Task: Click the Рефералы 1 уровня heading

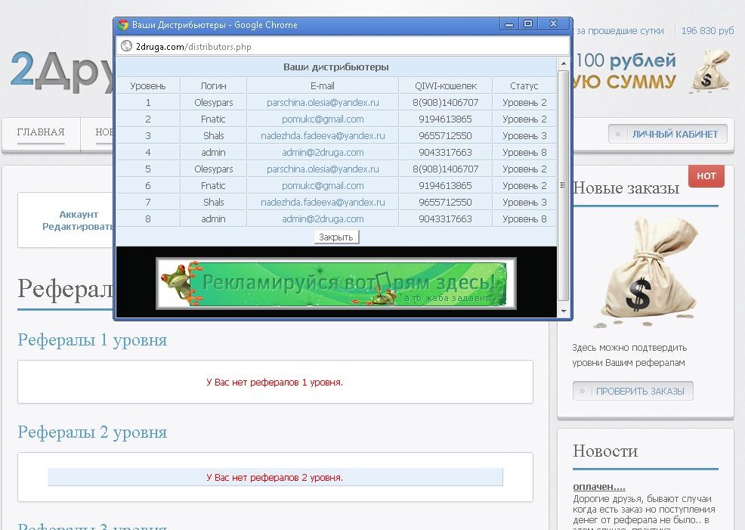Action: click(92, 339)
